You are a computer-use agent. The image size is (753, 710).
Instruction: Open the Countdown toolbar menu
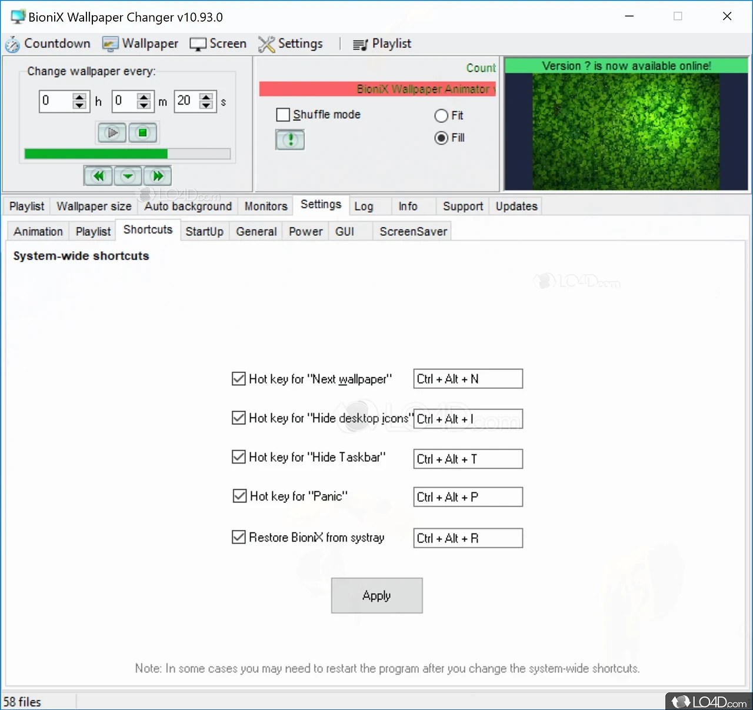point(48,44)
